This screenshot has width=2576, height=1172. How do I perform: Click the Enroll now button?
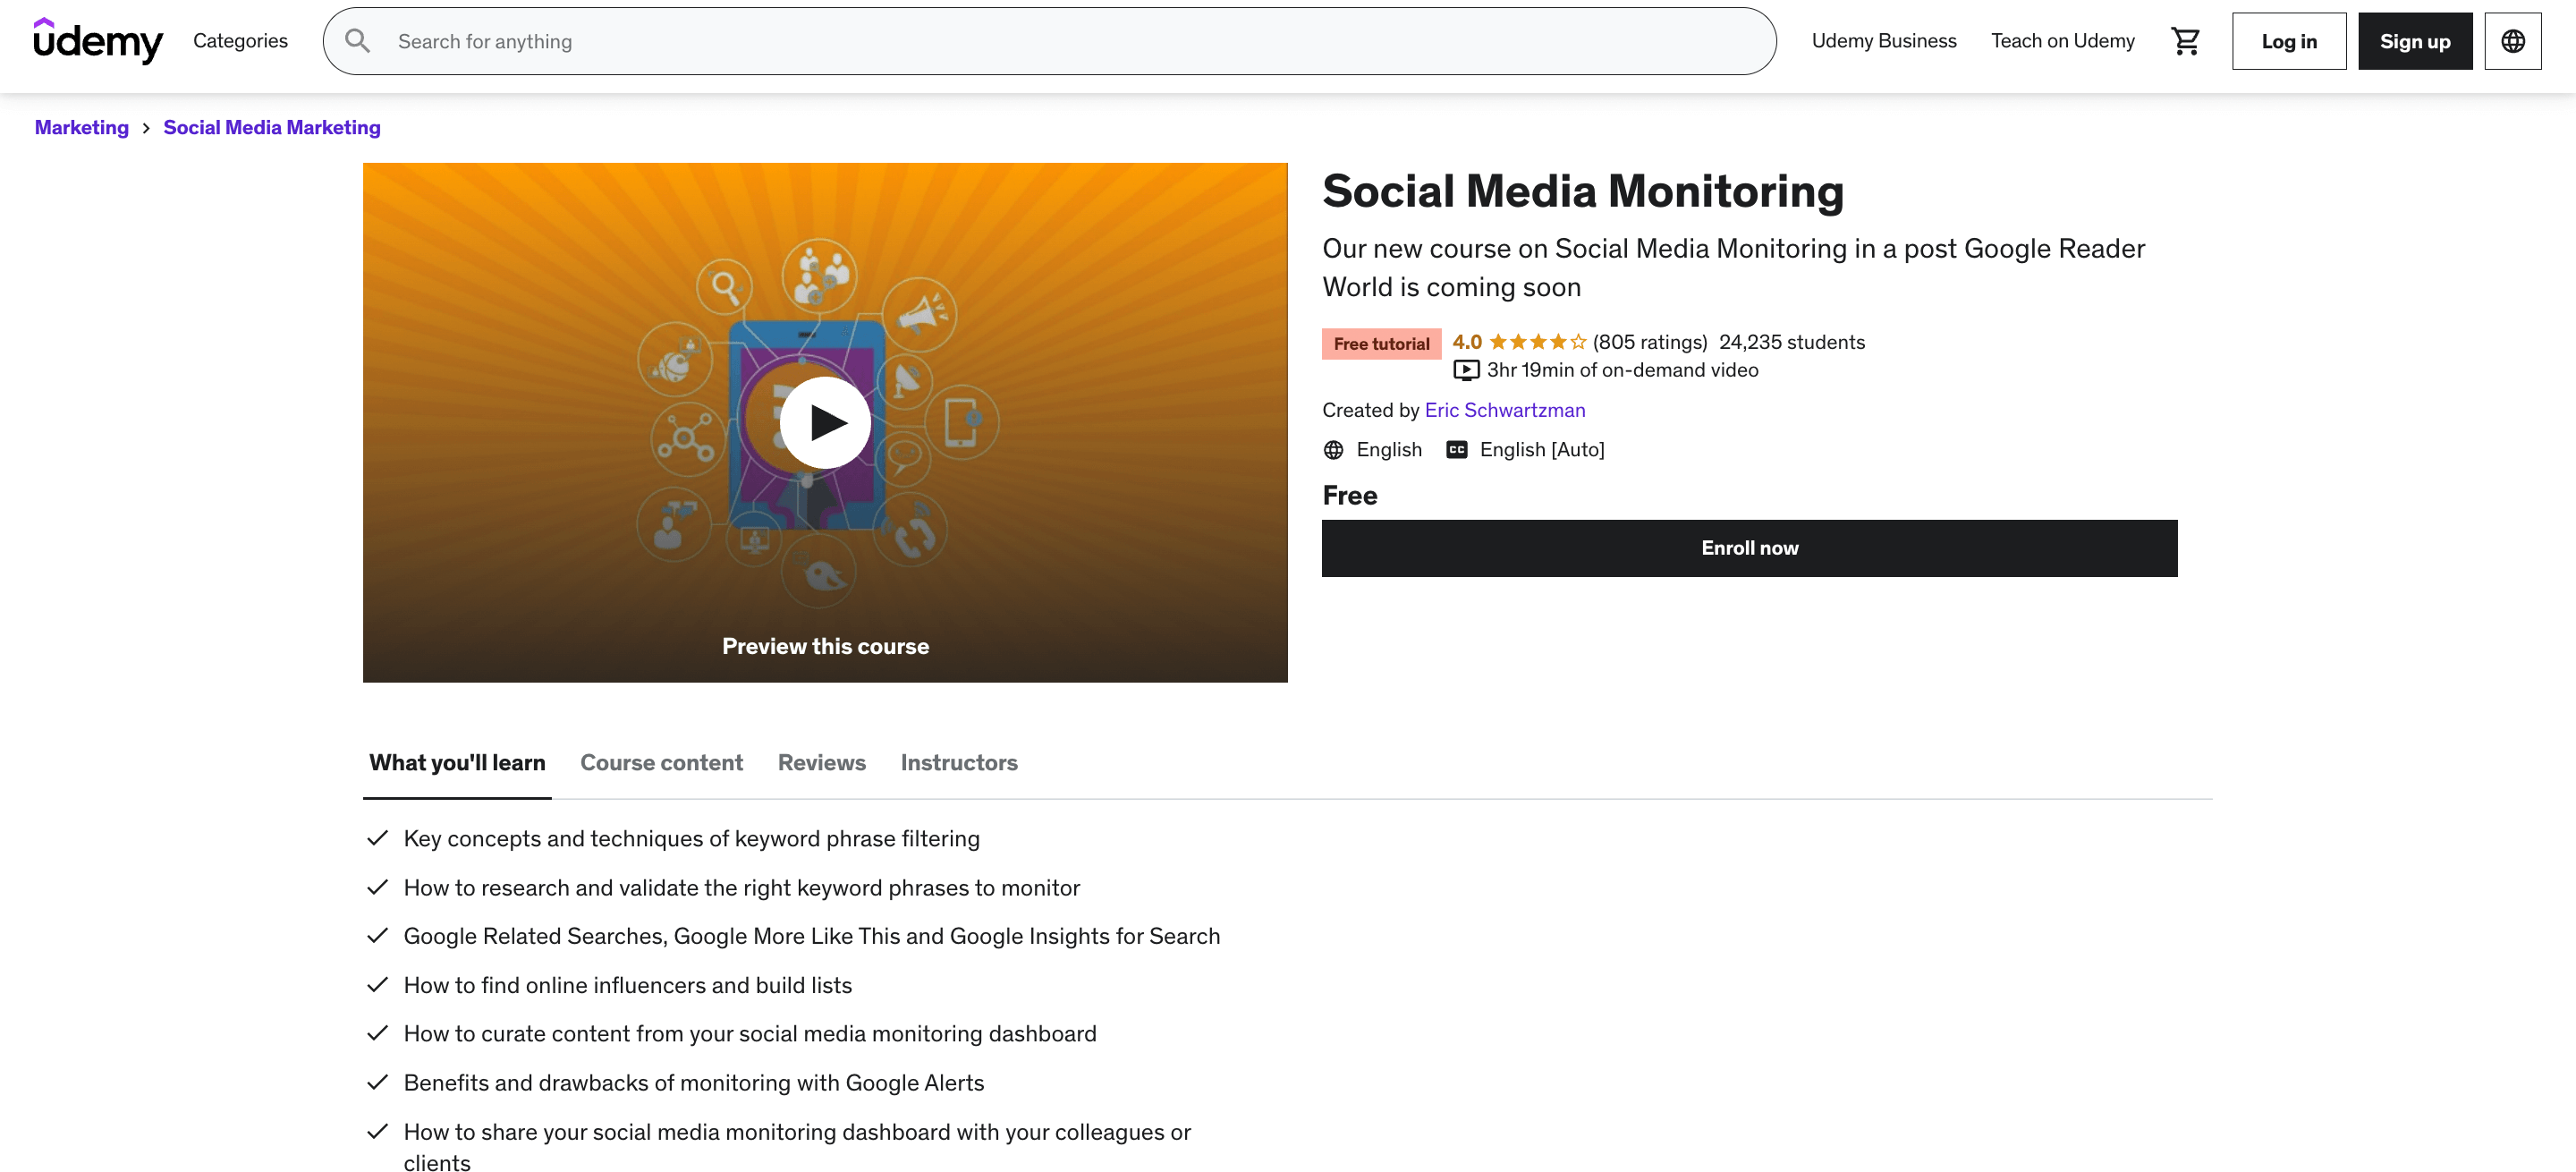coord(1748,546)
